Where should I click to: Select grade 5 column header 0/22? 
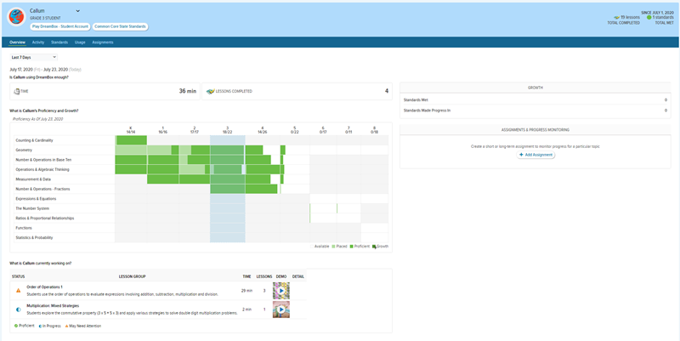pos(295,130)
